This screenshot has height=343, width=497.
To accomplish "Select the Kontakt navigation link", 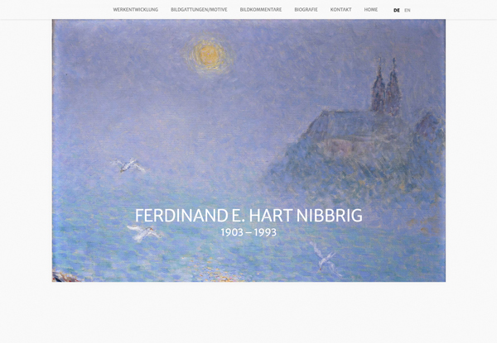I will (340, 10).
